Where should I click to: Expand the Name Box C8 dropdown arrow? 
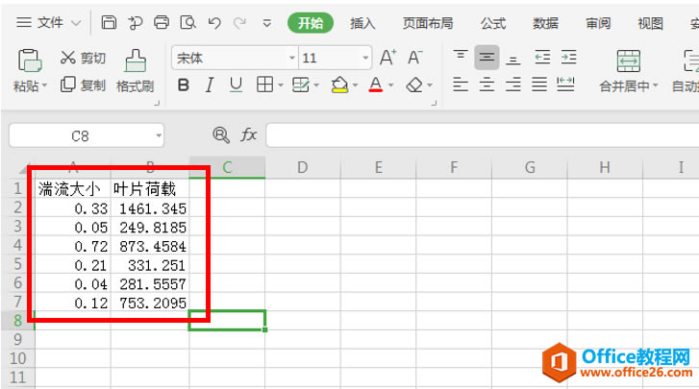(159, 135)
